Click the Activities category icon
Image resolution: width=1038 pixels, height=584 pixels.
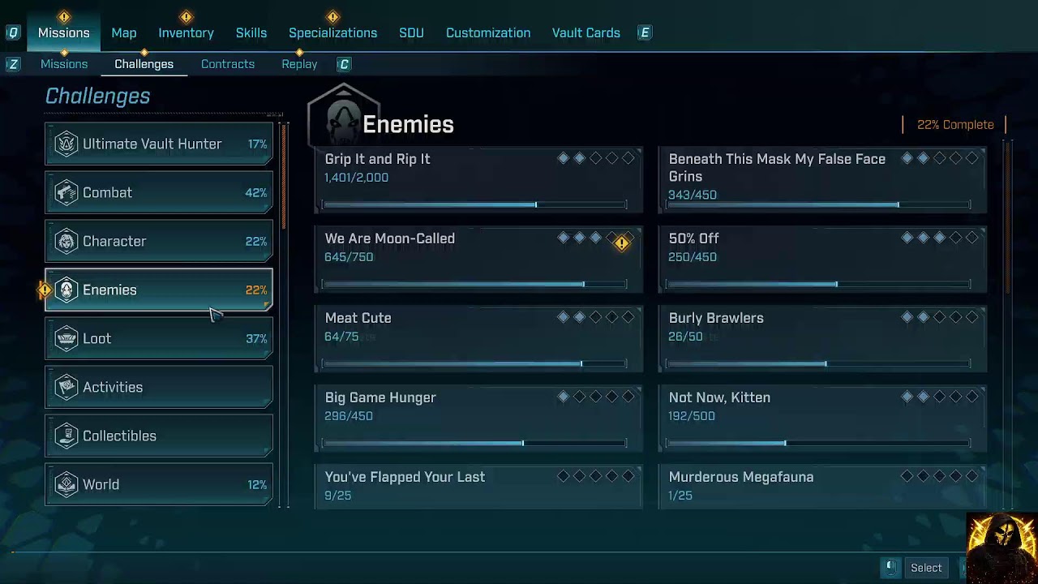coord(66,388)
